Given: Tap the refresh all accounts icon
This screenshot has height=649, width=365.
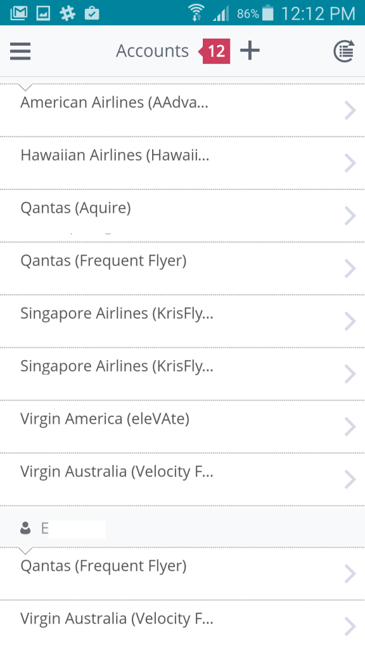Looking at the screenshot, I should click(x=344, y=51).
